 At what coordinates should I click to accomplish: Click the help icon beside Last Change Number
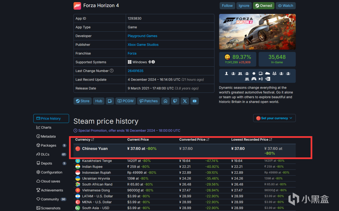click(x=112, y=71)
